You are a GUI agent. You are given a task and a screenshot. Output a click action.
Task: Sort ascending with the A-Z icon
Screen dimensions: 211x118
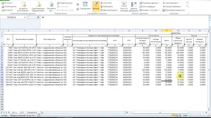coord(78,4)
